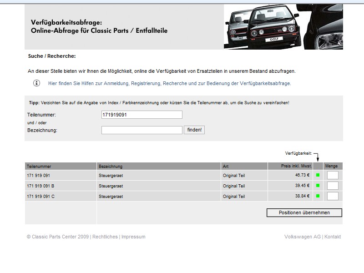Go to Volkswagen AG link

coord(302,237)
